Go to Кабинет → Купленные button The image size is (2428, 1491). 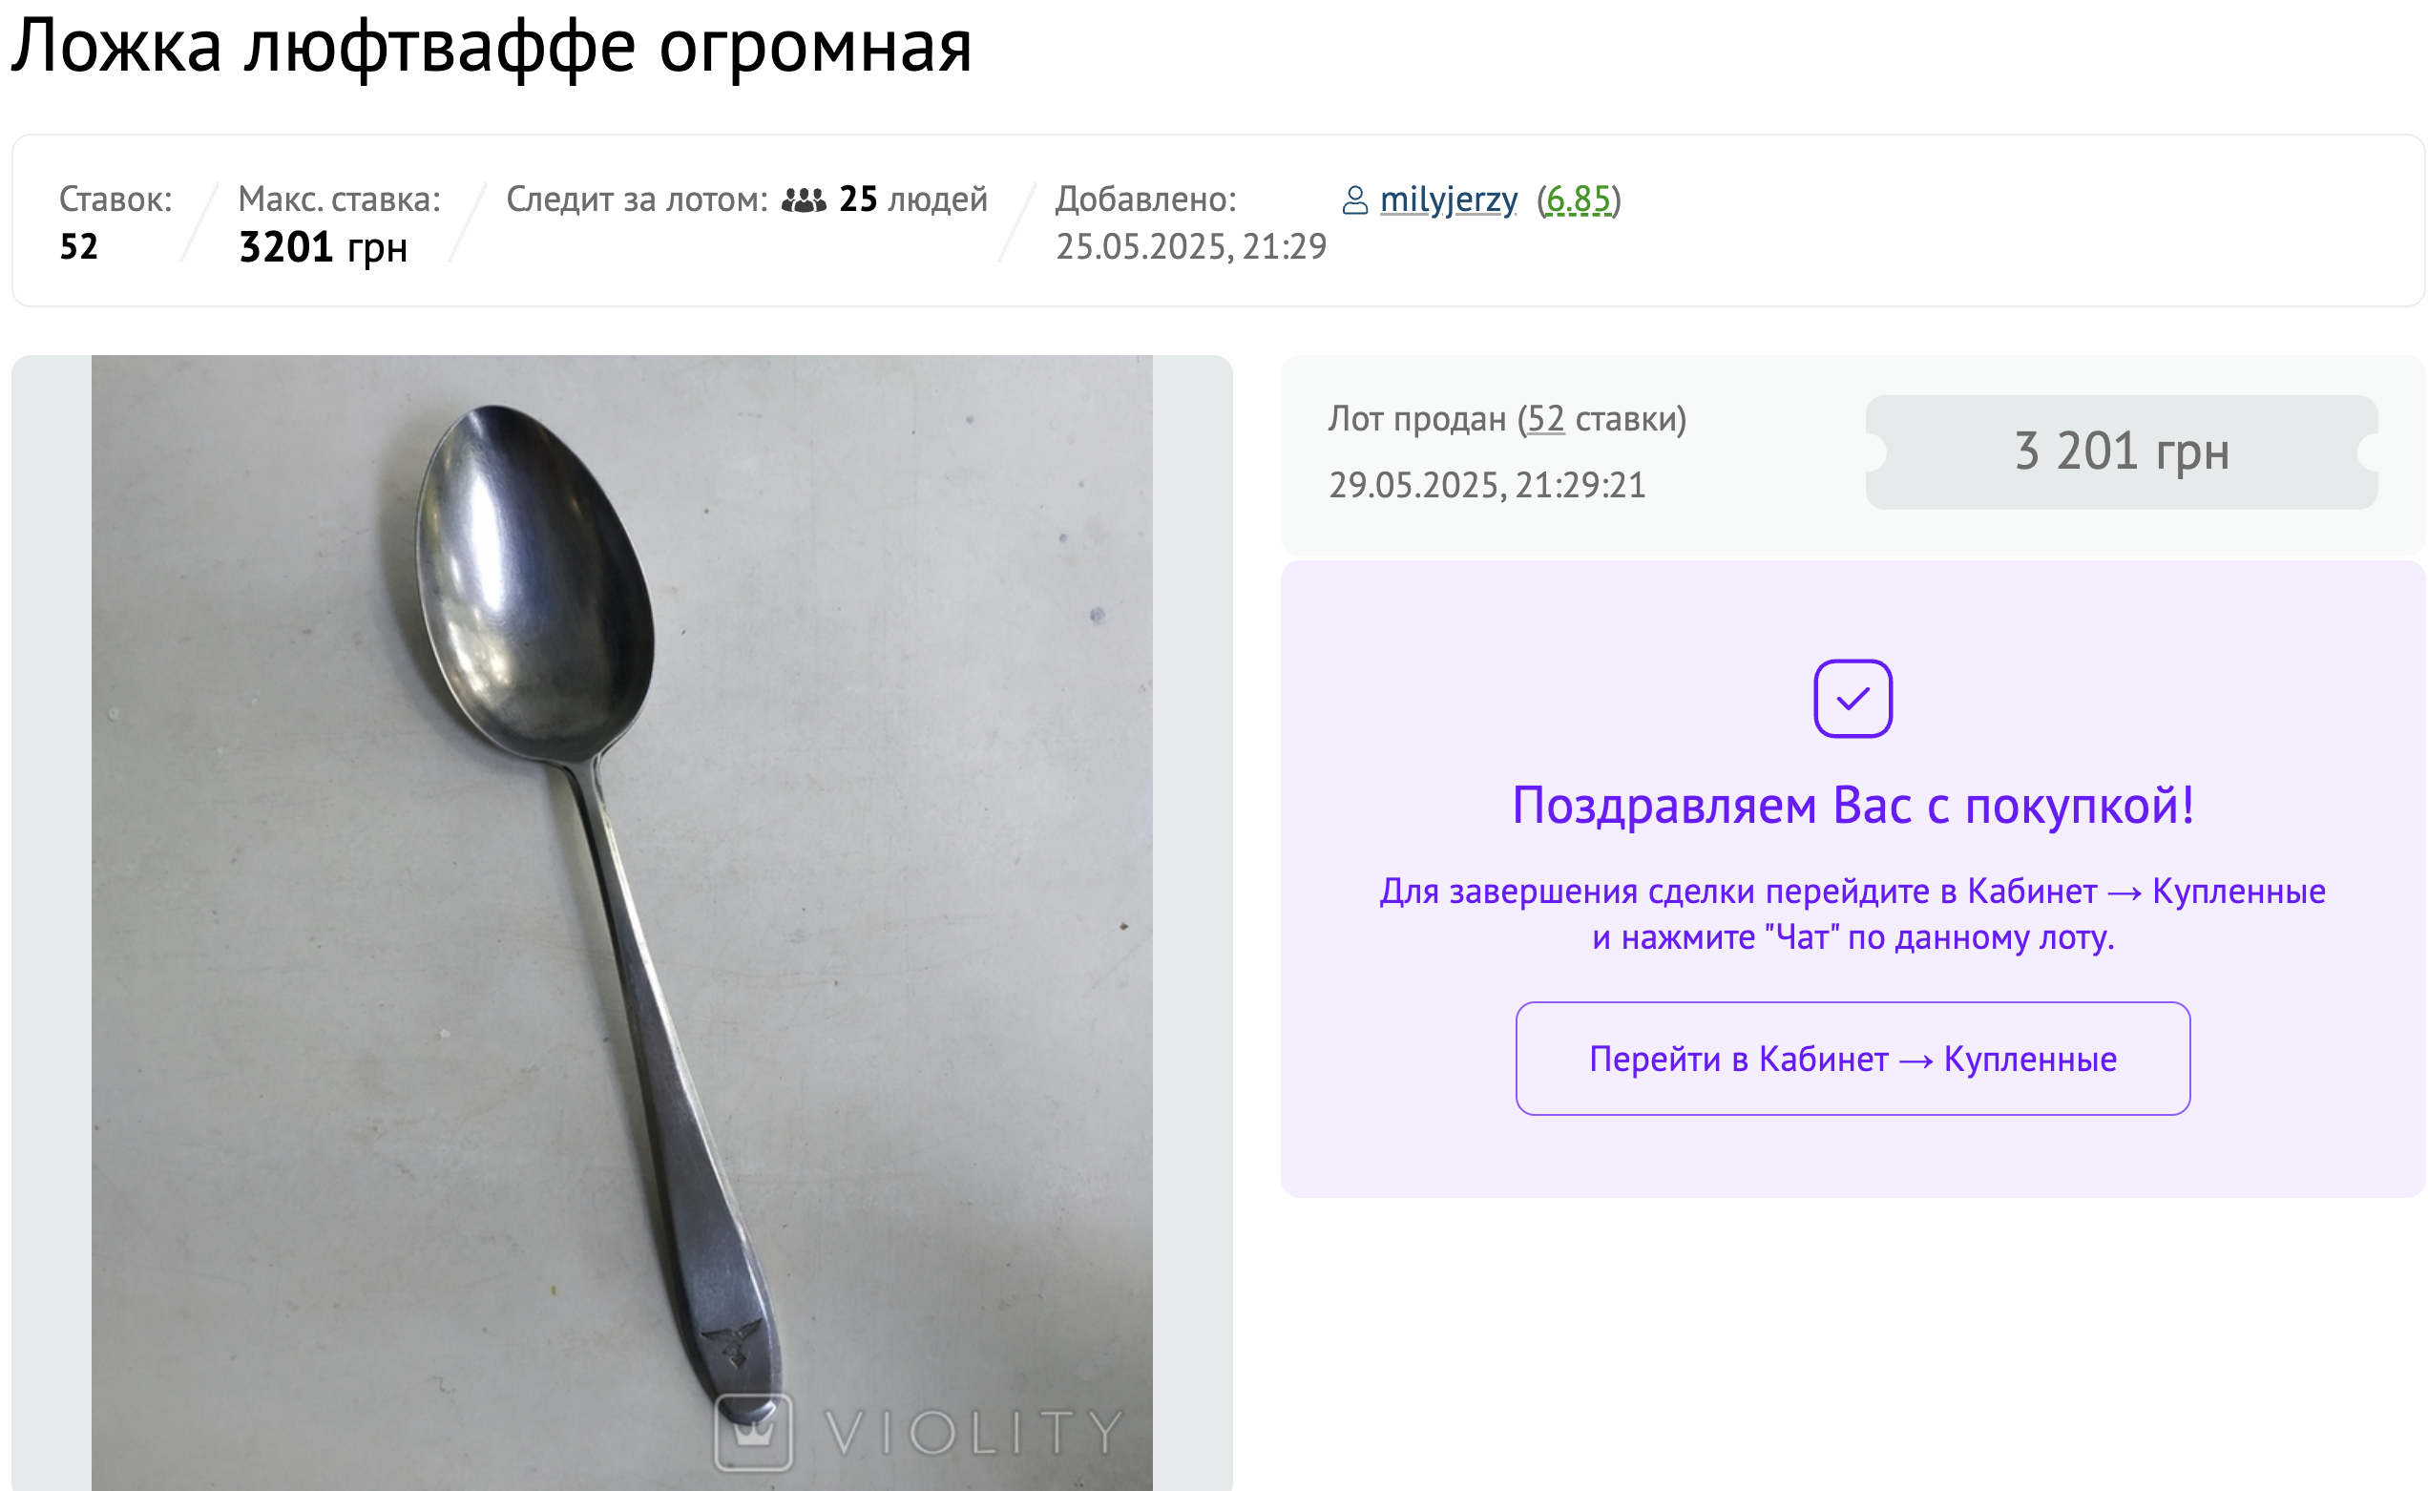tap(1852, 1058)
